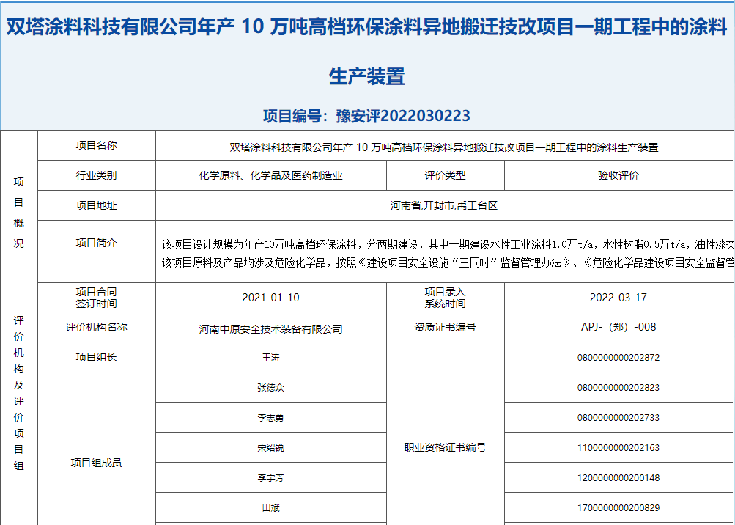Select certificate number APJ-(郑)-008
This screenshot has height=525, width=735.
618,327
